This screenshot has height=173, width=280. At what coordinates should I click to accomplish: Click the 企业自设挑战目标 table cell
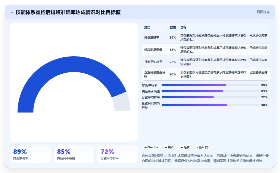[x=155, y=74]
